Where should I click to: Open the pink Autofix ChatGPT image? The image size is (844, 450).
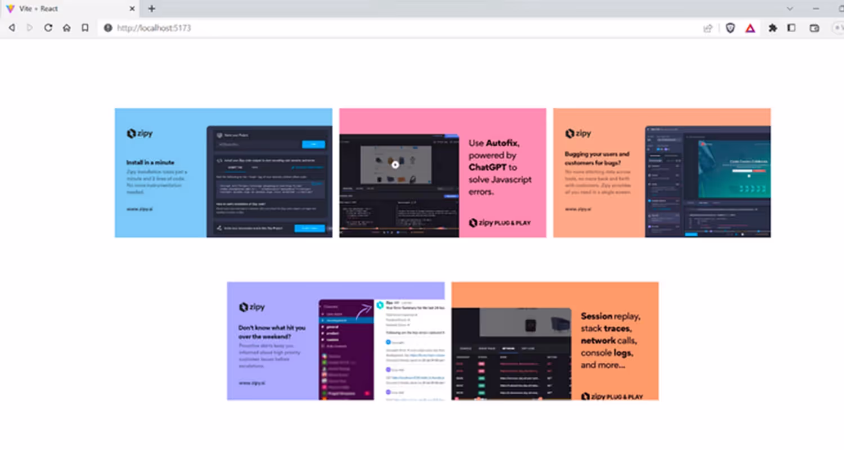(x=442, y=173)
